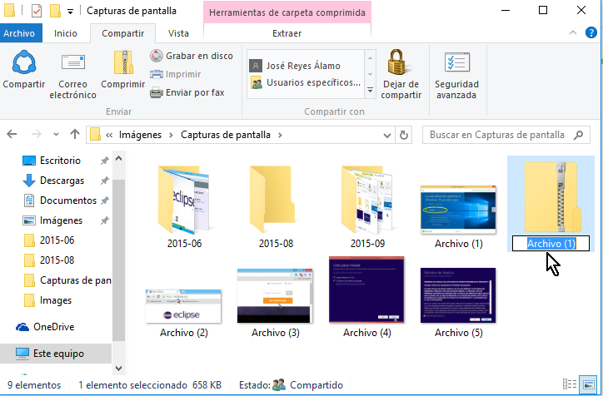Expand the address bar history dropdown
Viewport: 603px width, 396px height.
pyautogui.click(x=387, y=136)
